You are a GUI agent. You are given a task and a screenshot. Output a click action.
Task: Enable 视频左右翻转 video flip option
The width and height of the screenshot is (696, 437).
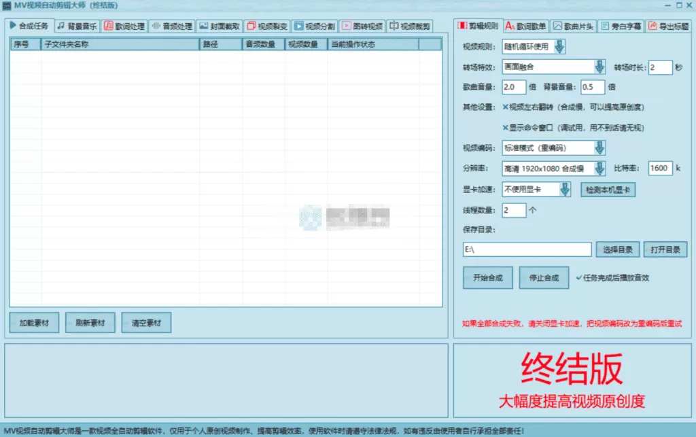click(504, 107)
